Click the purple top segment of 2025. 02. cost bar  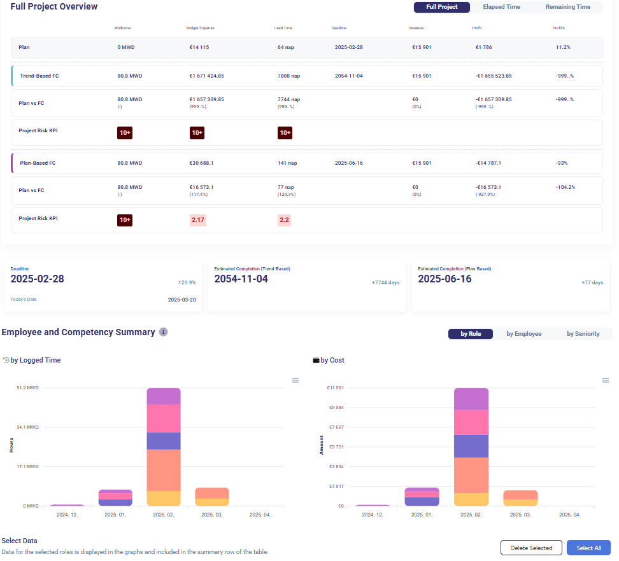pos(471,399)
